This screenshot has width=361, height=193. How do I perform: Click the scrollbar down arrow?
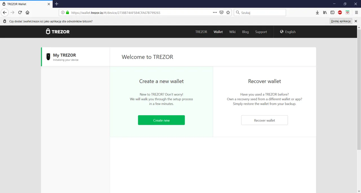click(359, 190)
